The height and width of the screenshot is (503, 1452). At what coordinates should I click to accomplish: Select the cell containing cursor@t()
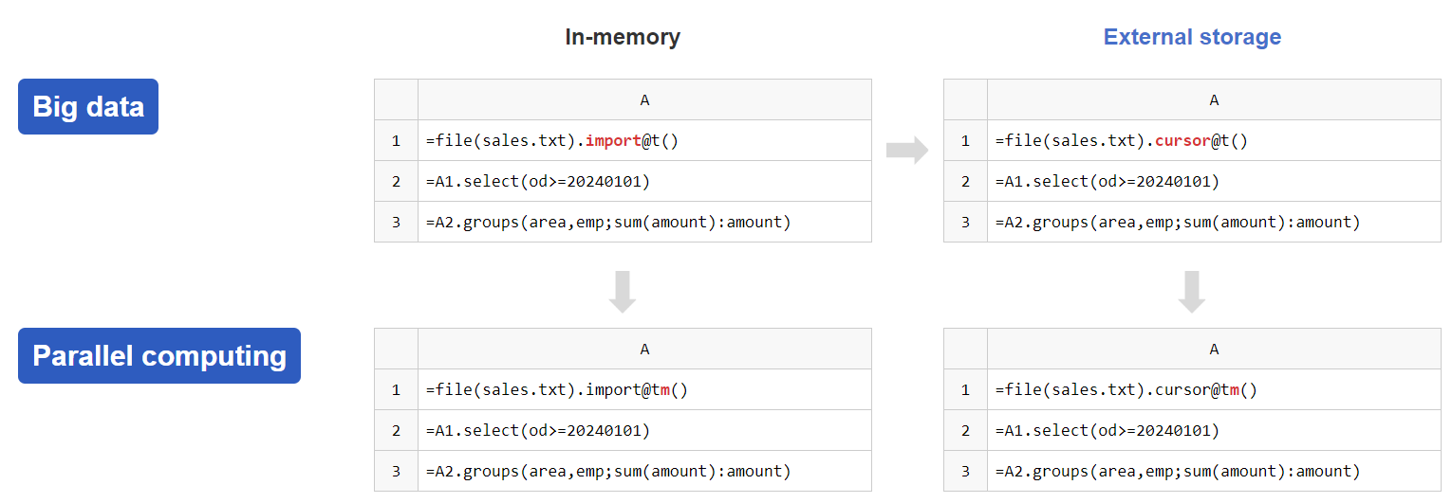[1214, 141]
